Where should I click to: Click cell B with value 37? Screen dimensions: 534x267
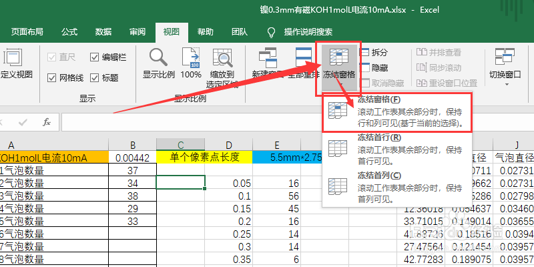pos(132,170)
